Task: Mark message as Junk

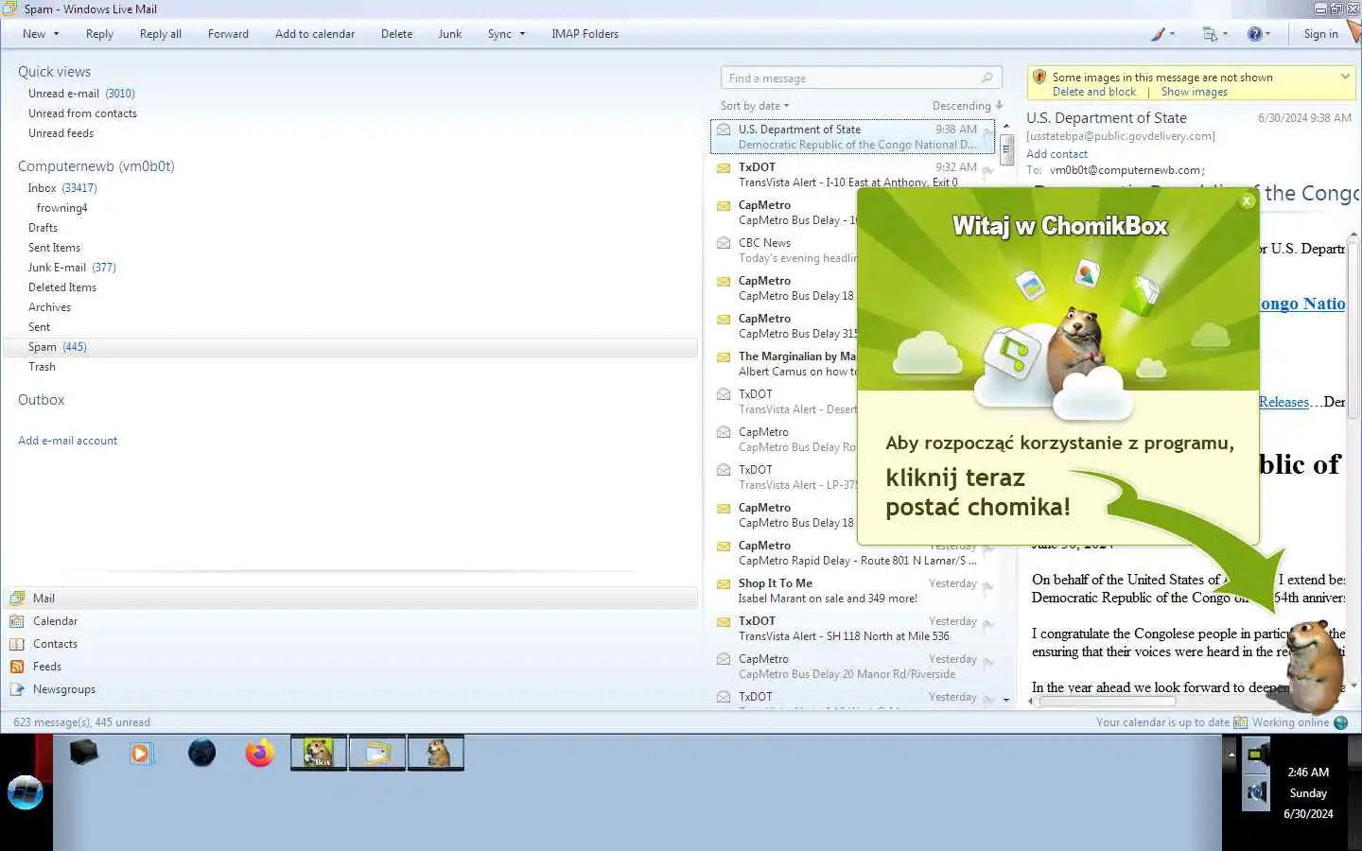Action: coord(450,34)
